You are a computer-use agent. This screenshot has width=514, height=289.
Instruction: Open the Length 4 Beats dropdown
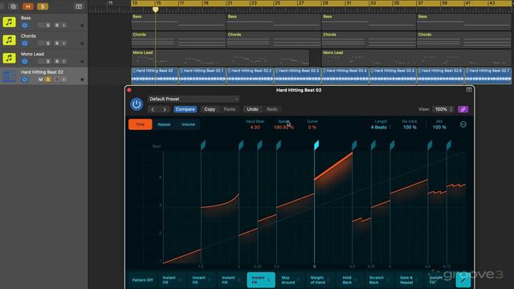[x=381, y=127]
